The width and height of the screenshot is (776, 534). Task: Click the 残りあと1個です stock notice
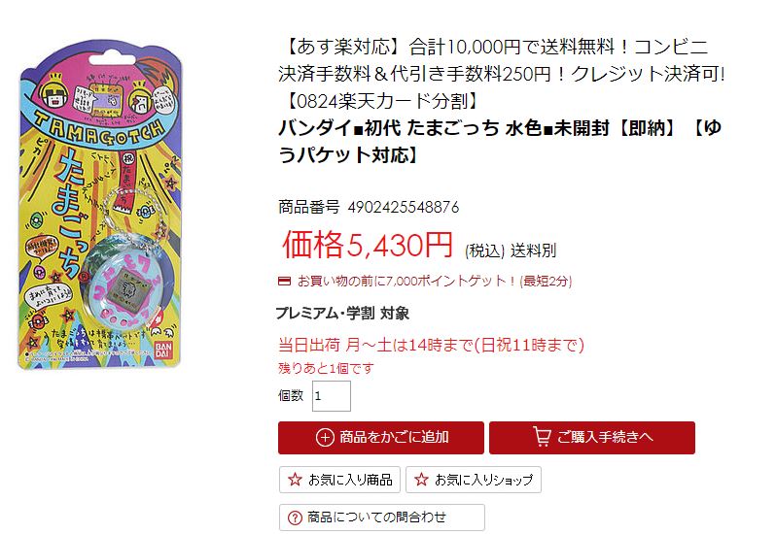point(326,368)
